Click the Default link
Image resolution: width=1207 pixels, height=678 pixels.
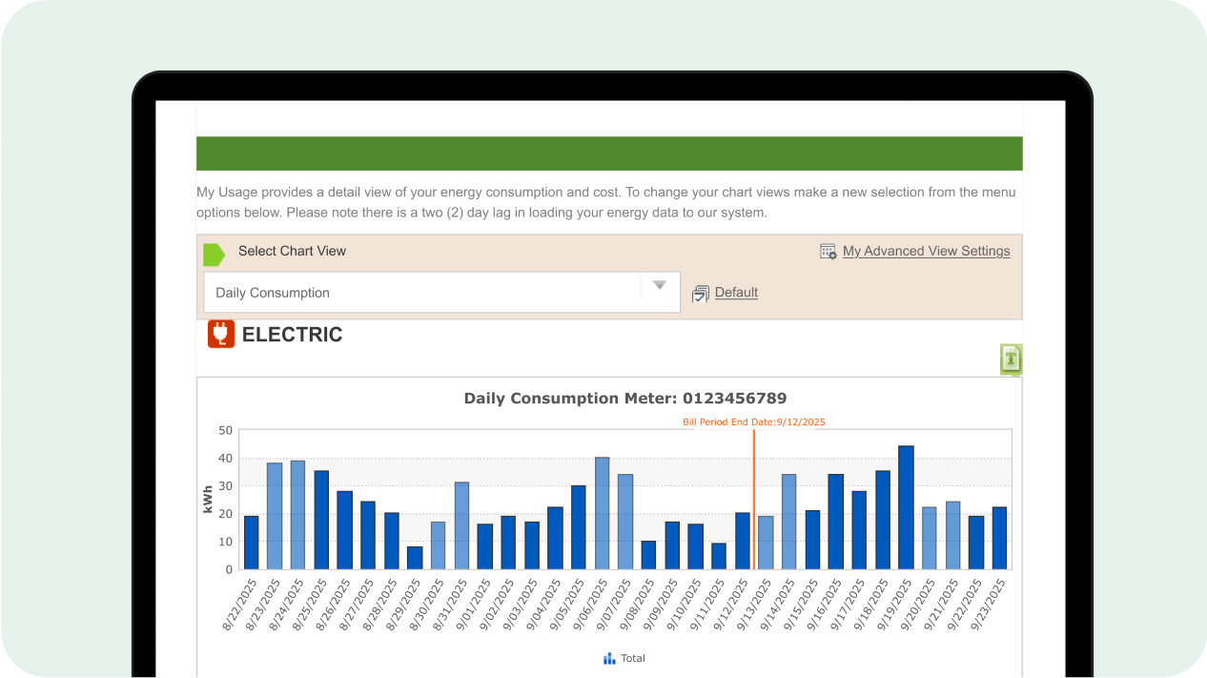click(736, 293)
